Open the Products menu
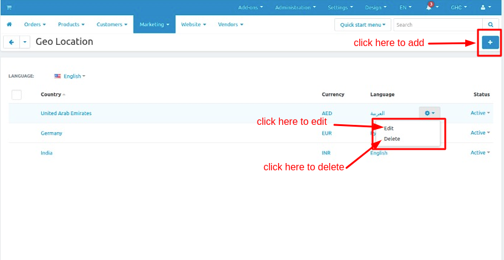 click(71, 24)
